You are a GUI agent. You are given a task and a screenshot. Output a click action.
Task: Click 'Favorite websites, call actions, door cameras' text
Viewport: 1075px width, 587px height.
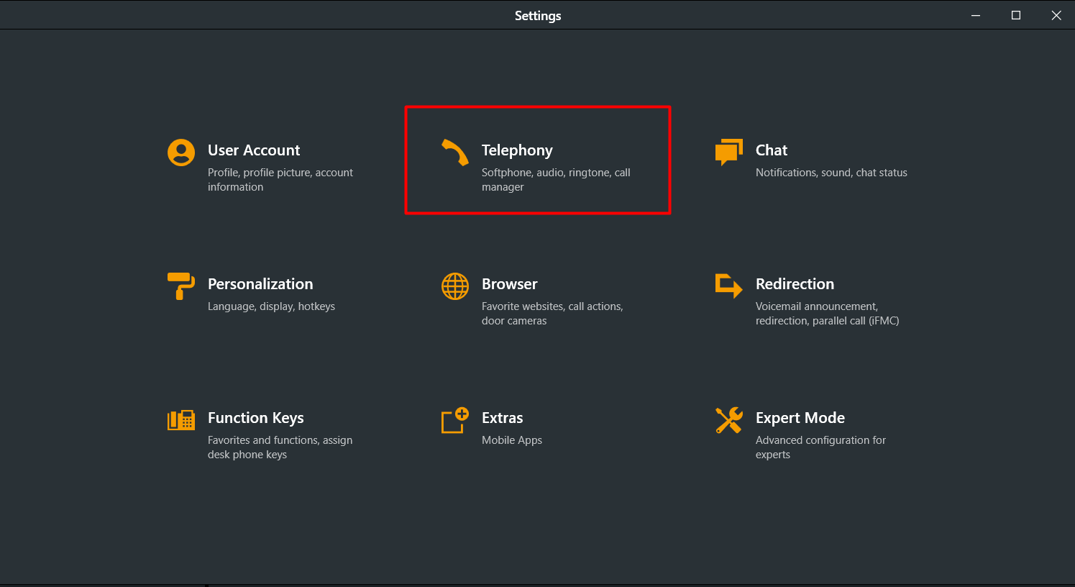point(552,314)
